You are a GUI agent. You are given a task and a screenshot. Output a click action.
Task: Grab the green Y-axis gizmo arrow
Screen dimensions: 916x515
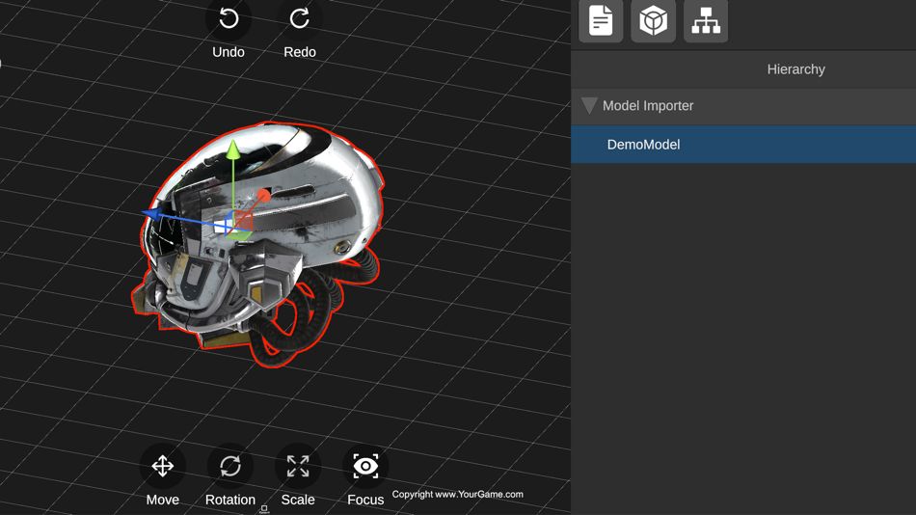click(x=233, y=149)
